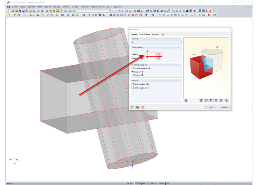Click the navigate forward arrow in toolbar
Screen dimensions: 258x185
[x=116, y=11]
